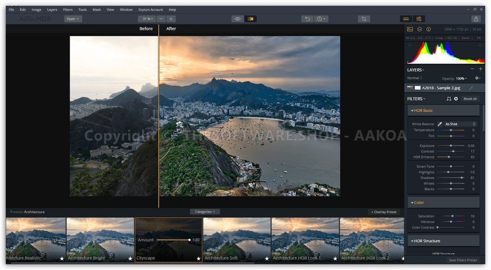Toggle shadow clipping triangle in histogram
Viewport: 491px width, 270px height.
[x=409, y=45]
